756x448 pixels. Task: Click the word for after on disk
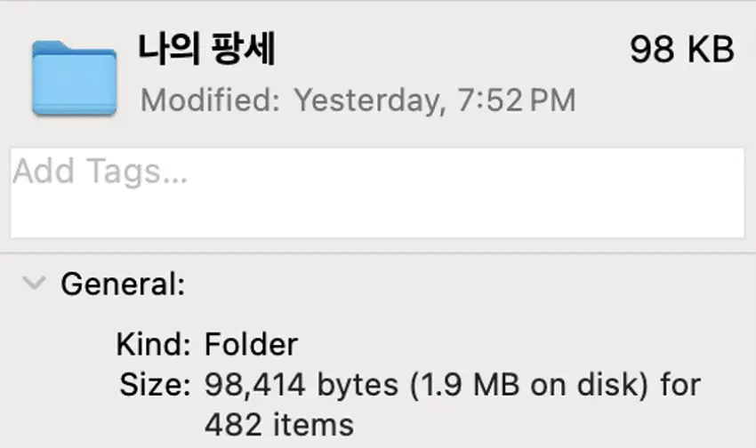(680, 384)
